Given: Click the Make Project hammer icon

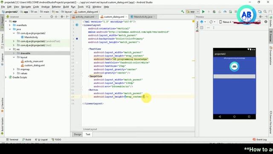Looking at the screenshot, I should click(x=183, y=12).
